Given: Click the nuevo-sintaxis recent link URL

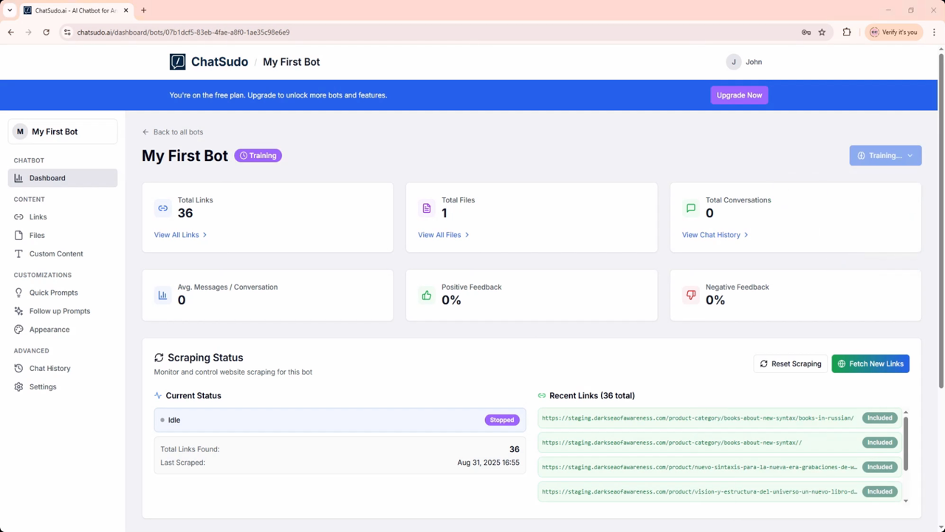Looking at the screenshot, I should click(699, 467).
